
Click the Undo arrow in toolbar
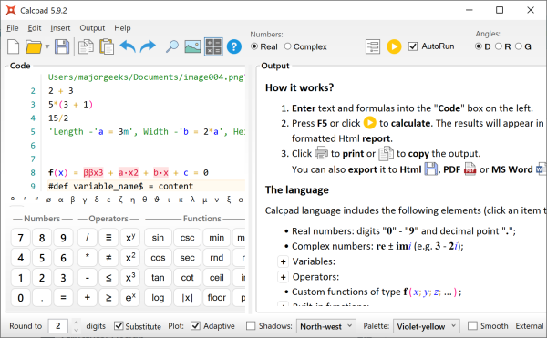click(128, 46)
